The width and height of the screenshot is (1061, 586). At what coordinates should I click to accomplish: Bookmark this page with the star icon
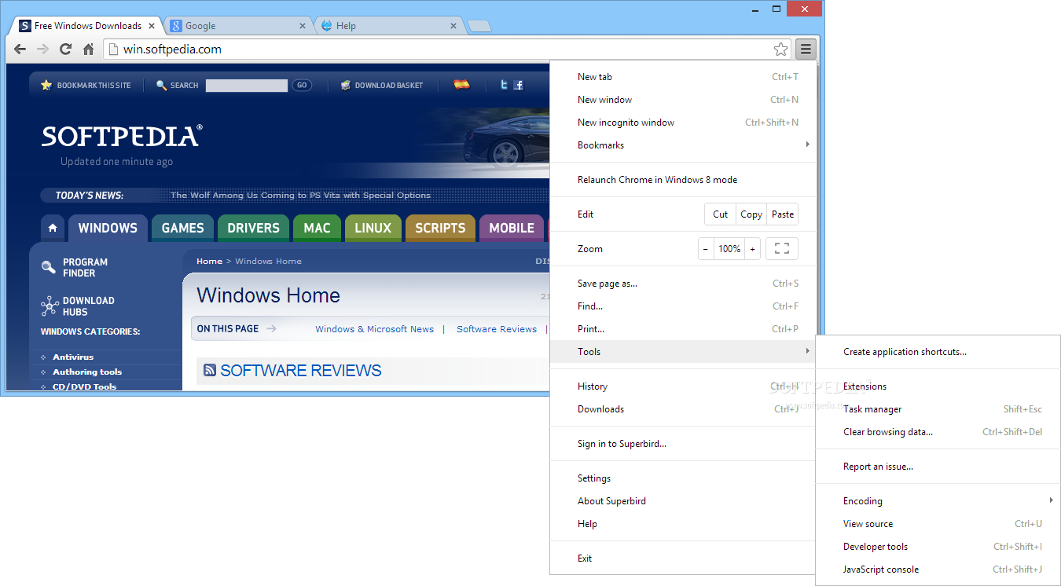click(x=780, y=49)
